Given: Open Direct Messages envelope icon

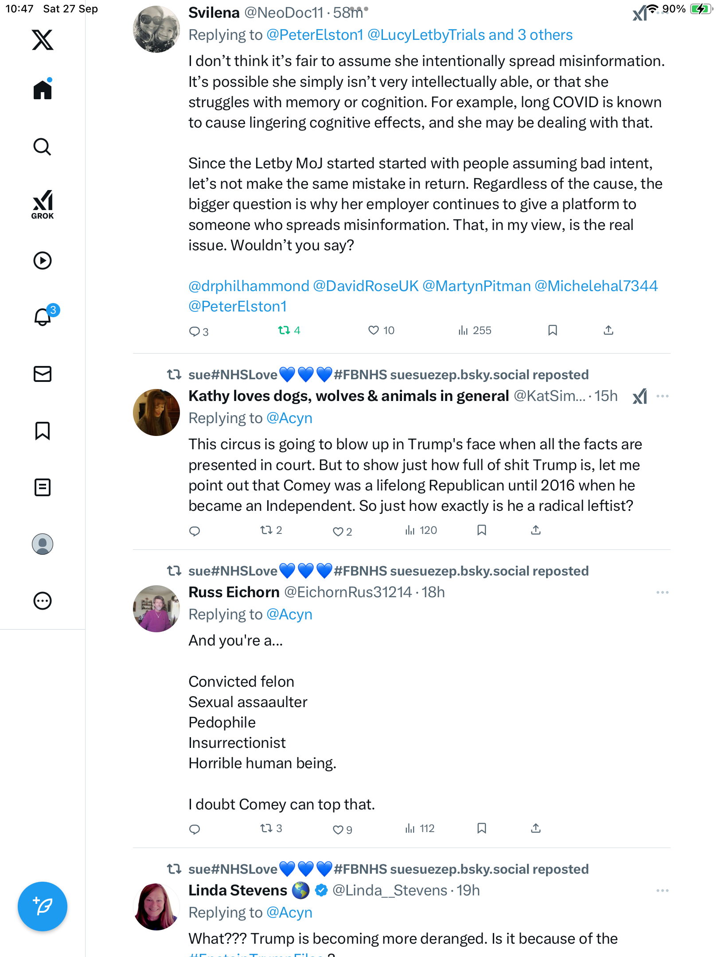Looking at the screenshot, I should click(43, 374).
